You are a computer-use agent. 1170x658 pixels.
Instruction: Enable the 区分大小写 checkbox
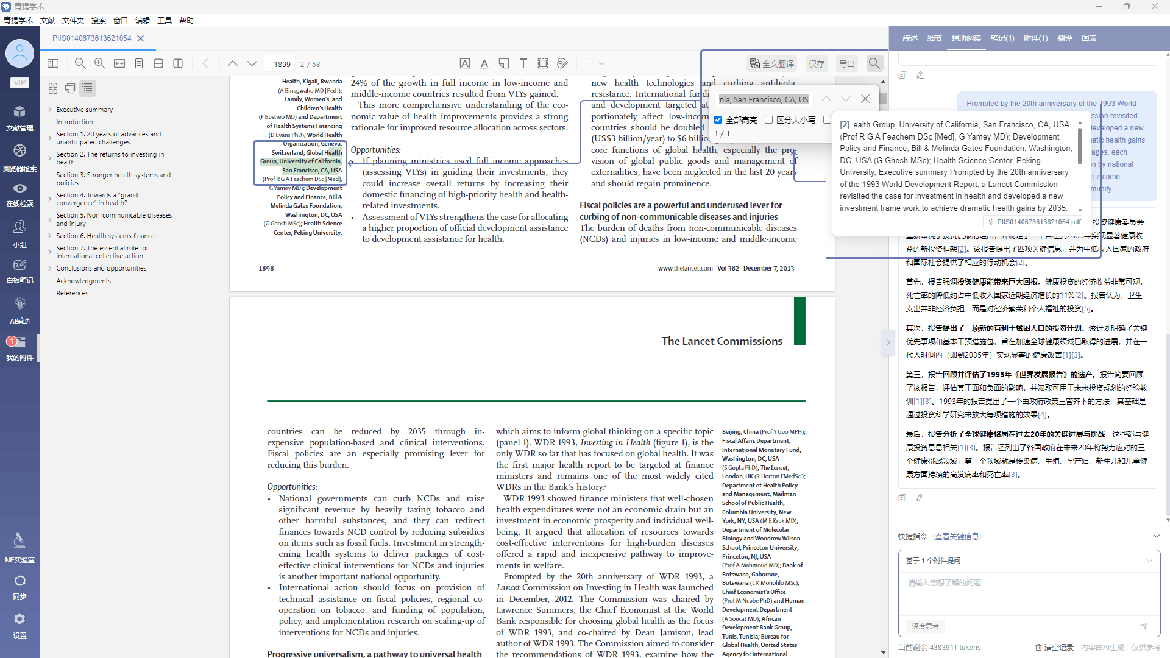point(769,120)
